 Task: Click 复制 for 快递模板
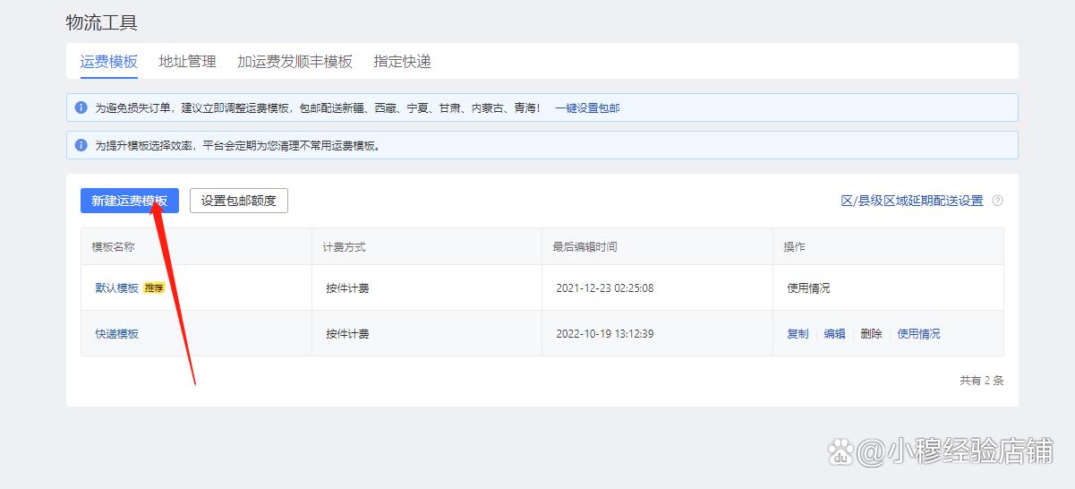click(798, 334)
